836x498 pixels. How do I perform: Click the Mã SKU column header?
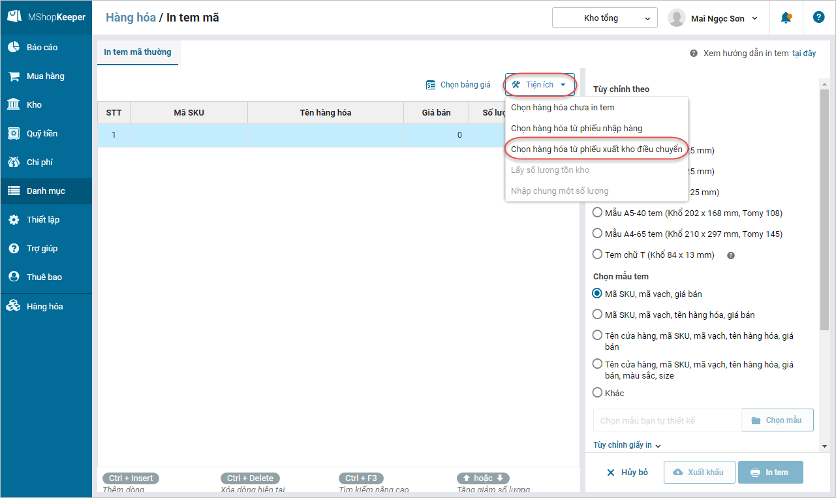[x=189, y=113]
